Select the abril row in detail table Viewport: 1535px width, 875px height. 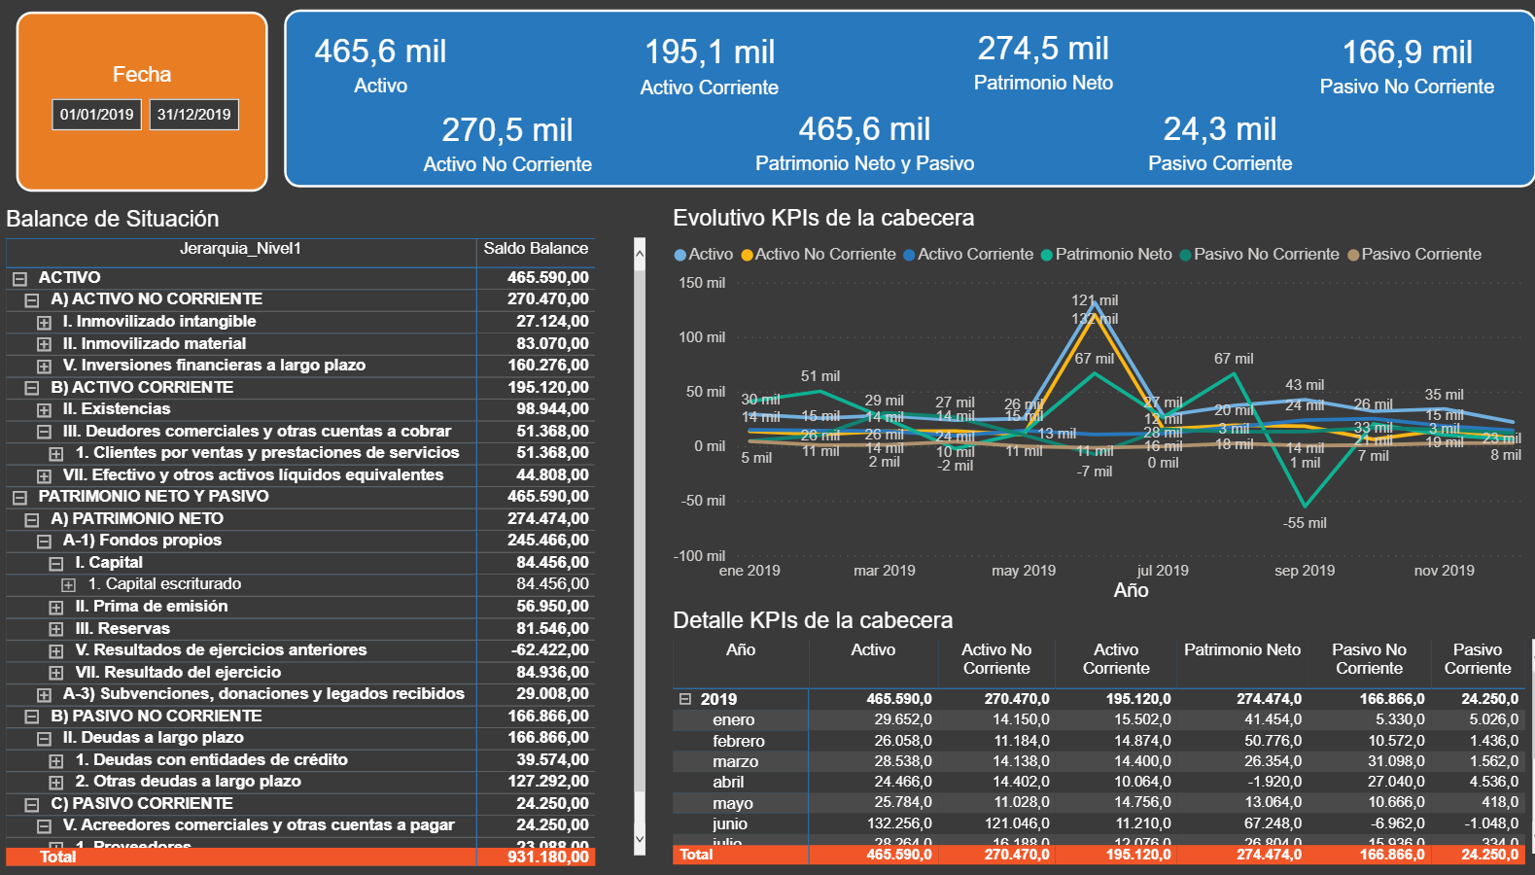click(x=1097, y=782)
